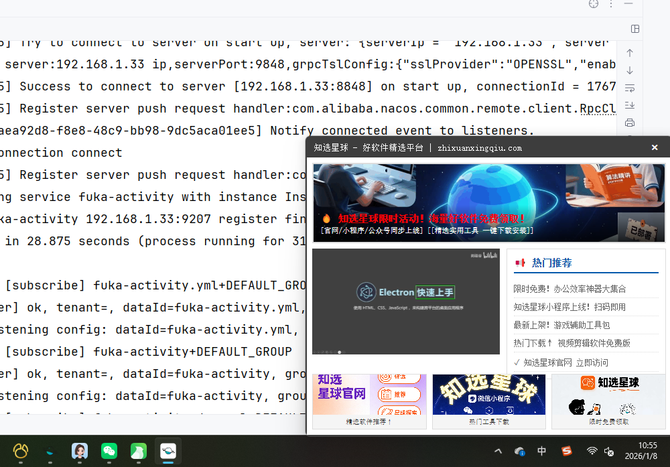
Task: Click the scroll to end icon in the console
Action: coord(630,105)
